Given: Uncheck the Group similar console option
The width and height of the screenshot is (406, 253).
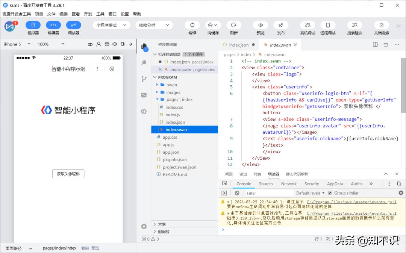Looking at the screenshot, I should click(330, 193).
